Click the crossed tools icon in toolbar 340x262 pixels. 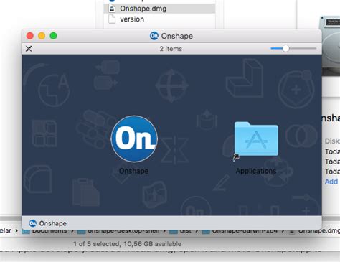29,49
